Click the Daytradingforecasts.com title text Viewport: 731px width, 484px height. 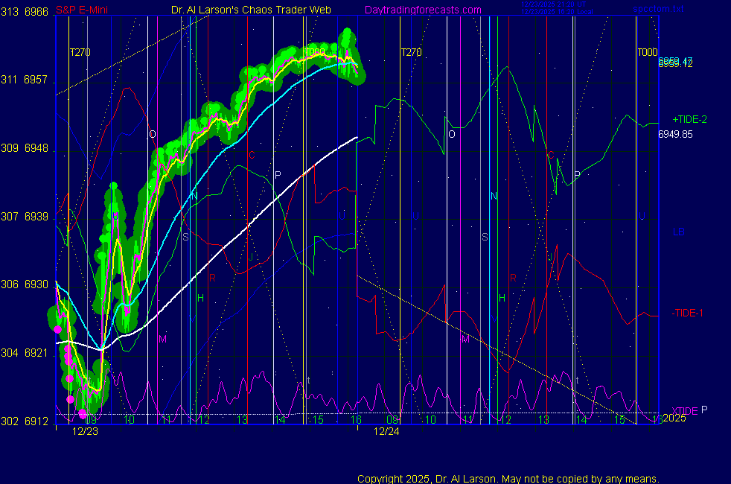[x=422, y=10]
